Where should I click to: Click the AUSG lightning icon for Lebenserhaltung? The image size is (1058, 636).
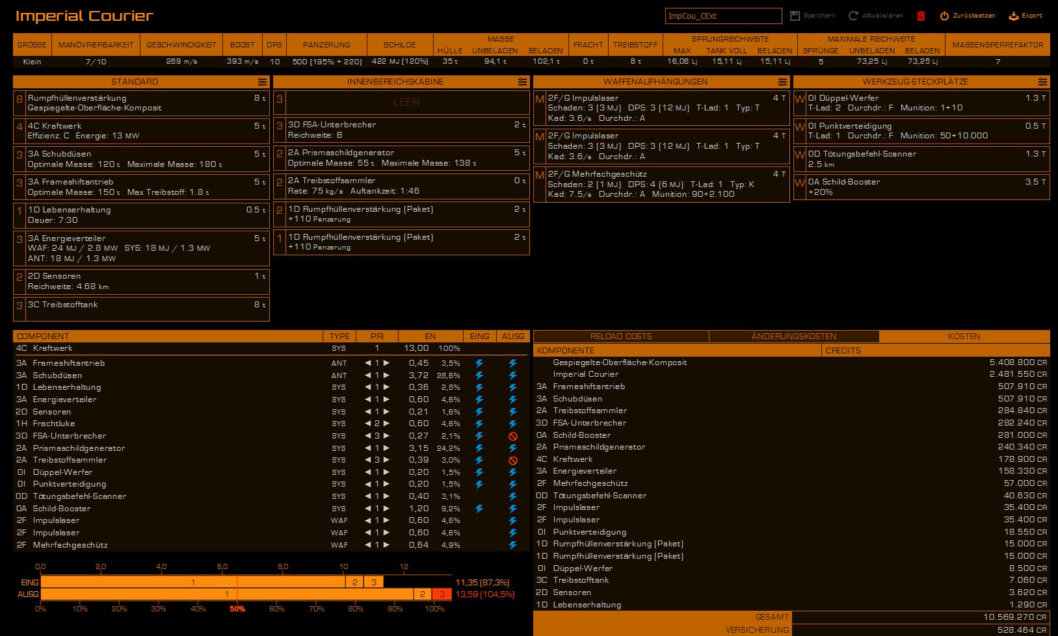(x=513, y=387)
